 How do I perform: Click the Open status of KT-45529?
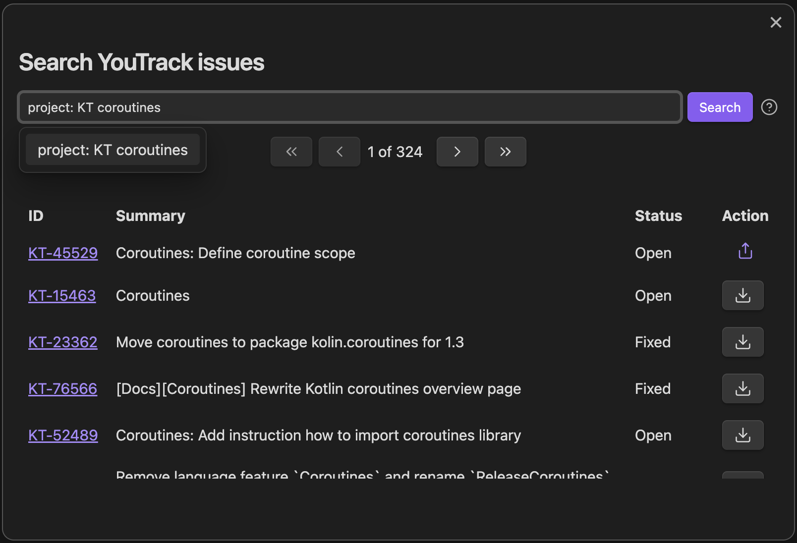point(653,253)
